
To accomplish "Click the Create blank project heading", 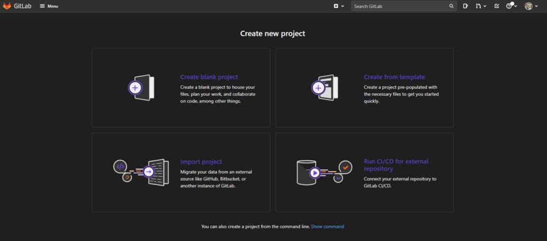I will point(209,77).
